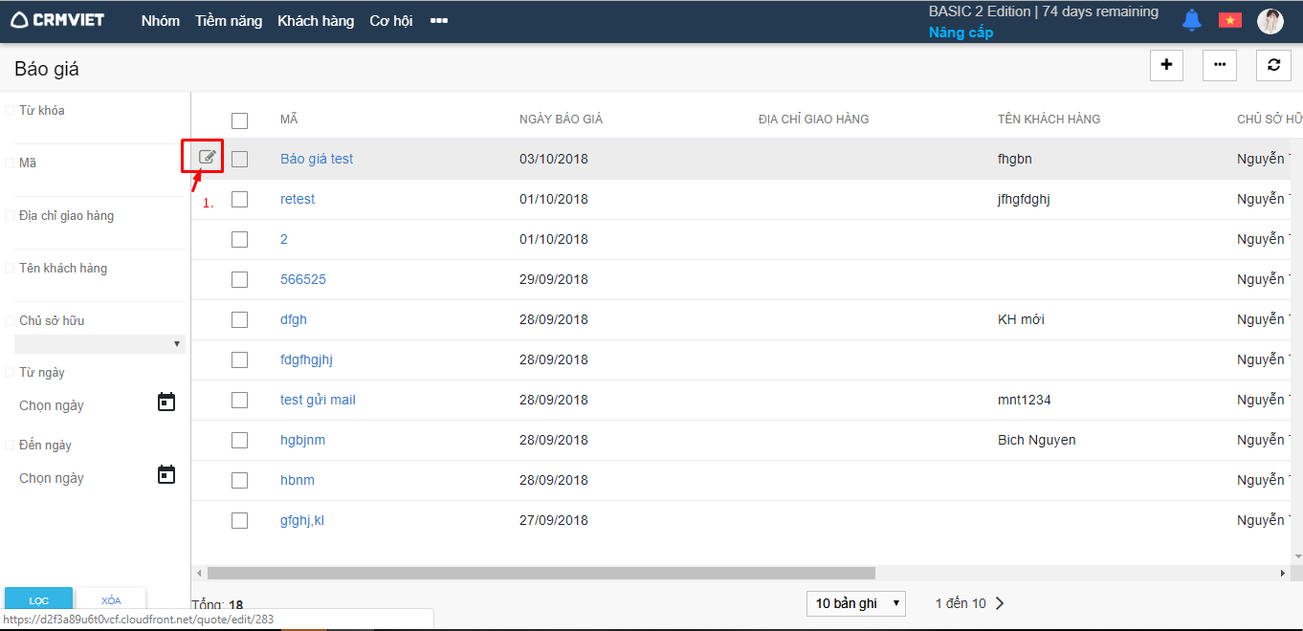Viewport: 1303px width, 631px height.
Task: Open the Khách hàng menu
Action: click(316, 21)
